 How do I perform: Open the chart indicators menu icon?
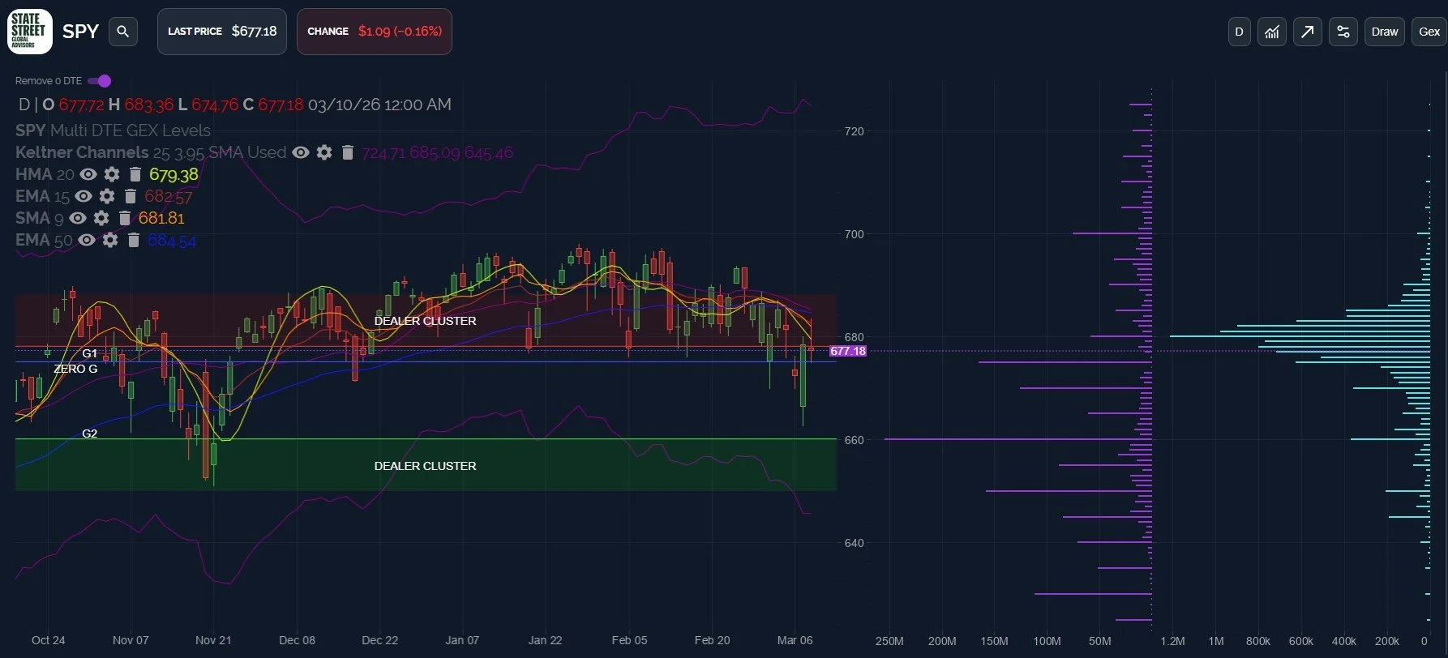(1272, 32)
